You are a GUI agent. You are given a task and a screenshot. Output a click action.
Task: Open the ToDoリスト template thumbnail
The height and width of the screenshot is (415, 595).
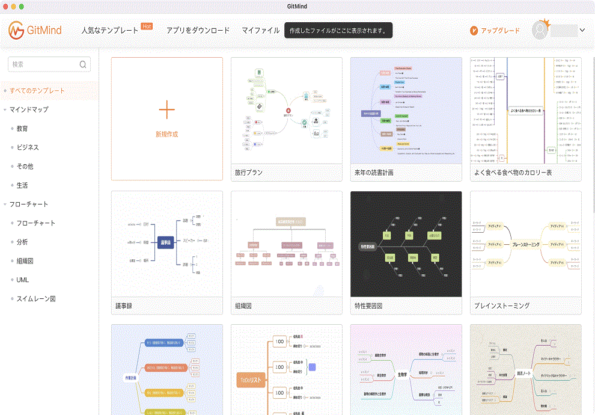pyautogui.click(x=287, y=370)
